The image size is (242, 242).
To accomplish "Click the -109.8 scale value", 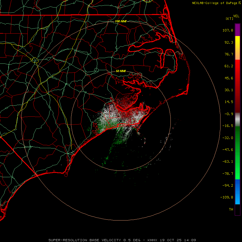I will (x=227, y=197).
